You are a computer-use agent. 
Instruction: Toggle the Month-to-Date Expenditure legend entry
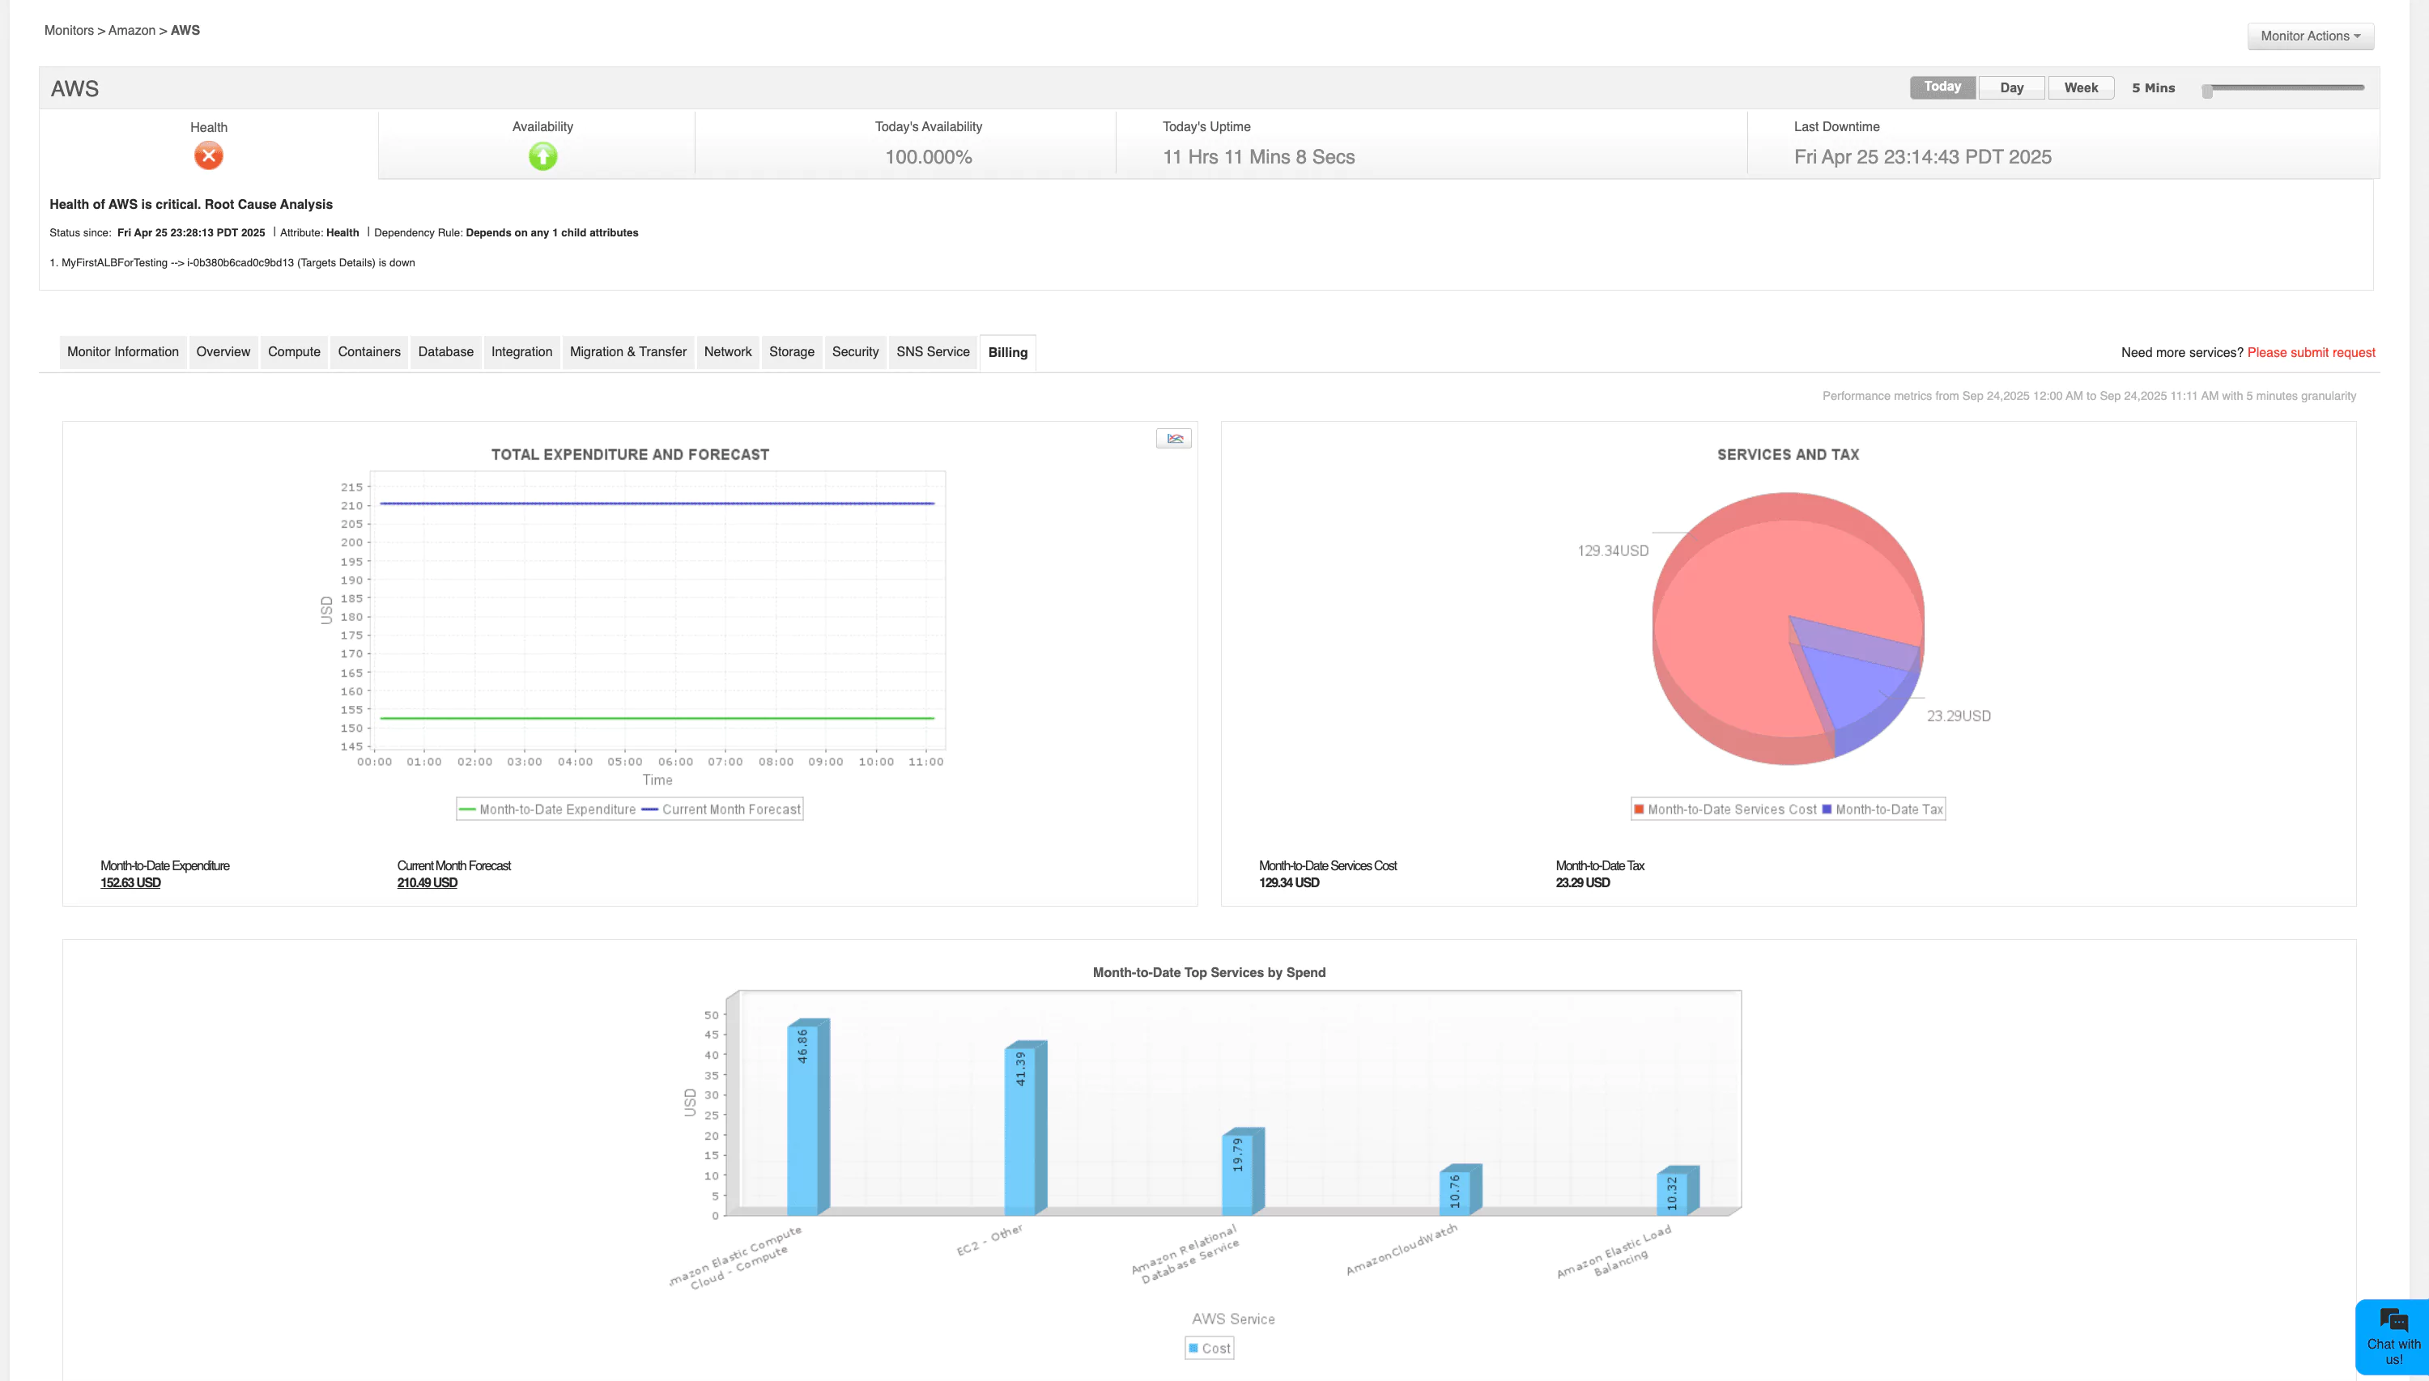tap(558, 809)
